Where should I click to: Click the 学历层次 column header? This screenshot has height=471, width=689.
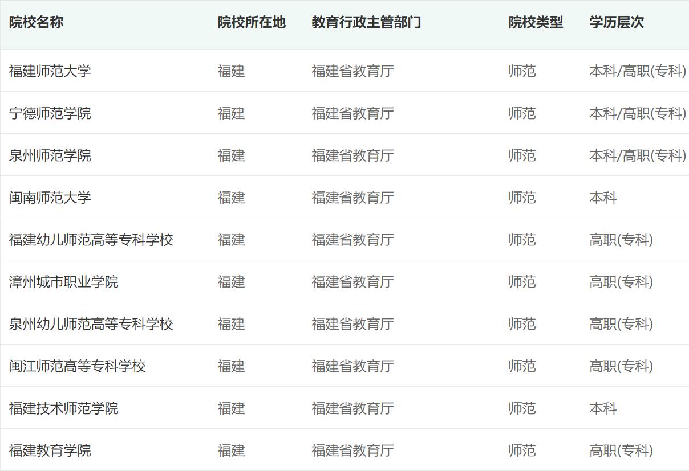click(617, 23)
